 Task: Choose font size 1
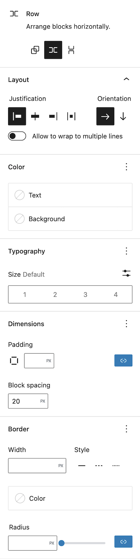[24, 294]
